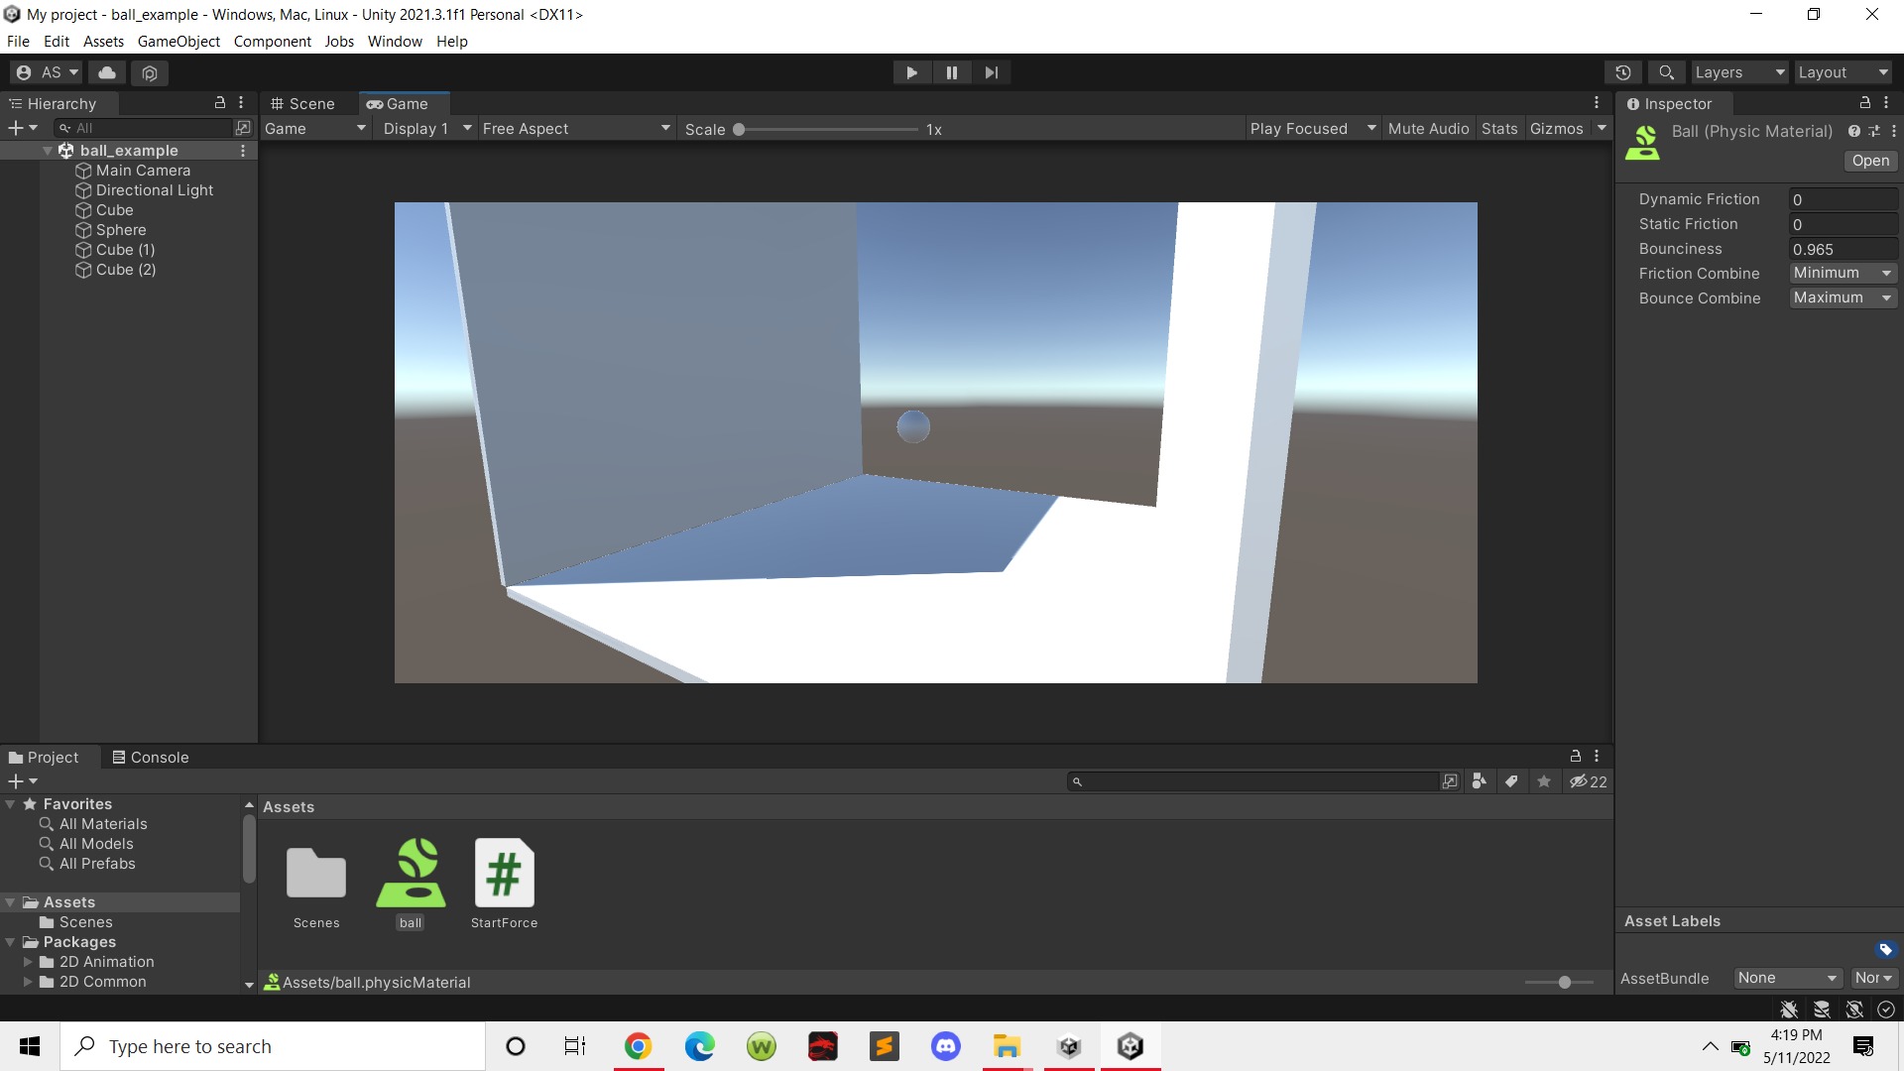Screen dimensions: 1904x1071
Task: Start Play mode with the Play button
Action: click(911, 72)
